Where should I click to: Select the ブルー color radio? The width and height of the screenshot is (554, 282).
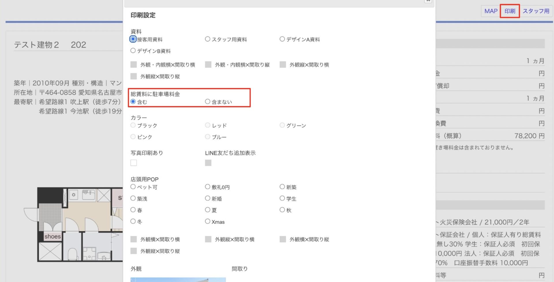[x=207, y=137]
